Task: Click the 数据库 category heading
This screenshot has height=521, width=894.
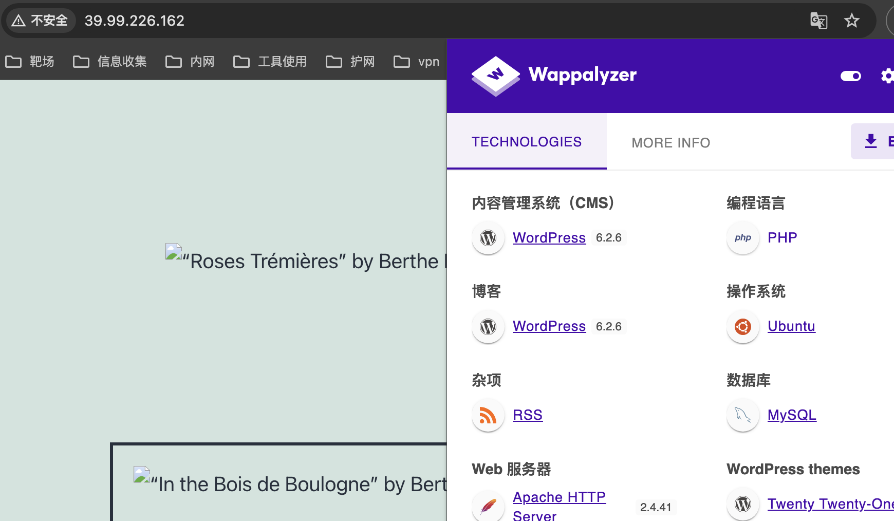Action: (x=749, y=380)
